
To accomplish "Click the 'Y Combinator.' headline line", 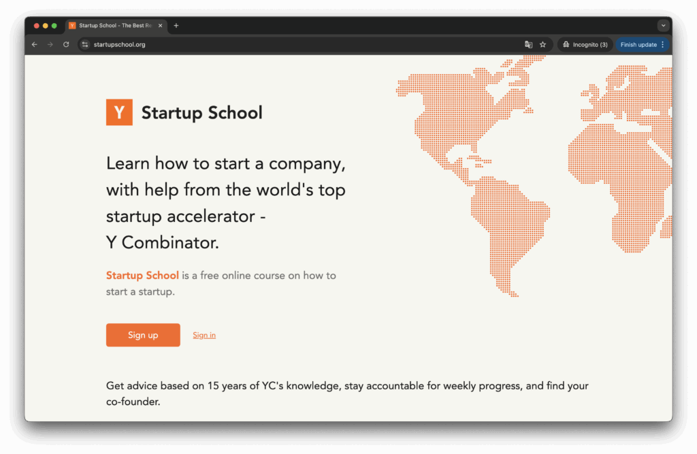I will [x=163, y=243].
